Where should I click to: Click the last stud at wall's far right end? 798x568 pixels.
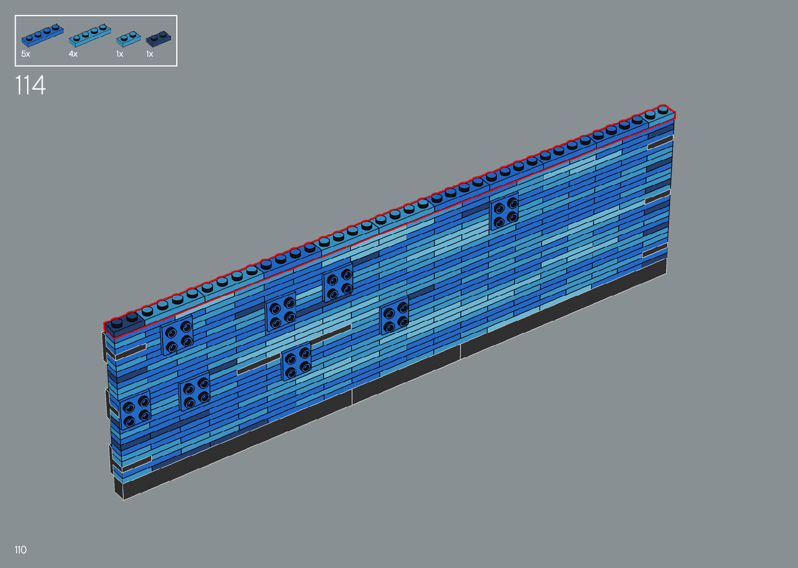point(662,110)
